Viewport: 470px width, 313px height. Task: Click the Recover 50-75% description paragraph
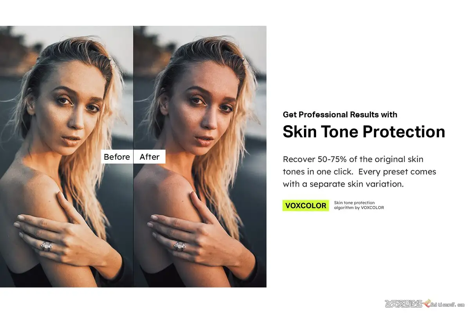[x=360, y=171]
